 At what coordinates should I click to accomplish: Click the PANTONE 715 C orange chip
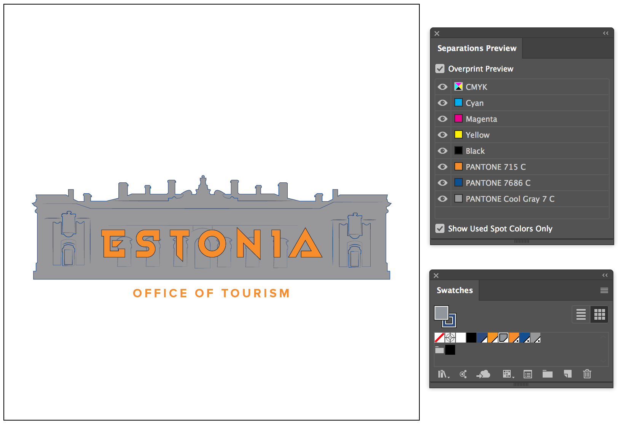[x=459, y=166]
